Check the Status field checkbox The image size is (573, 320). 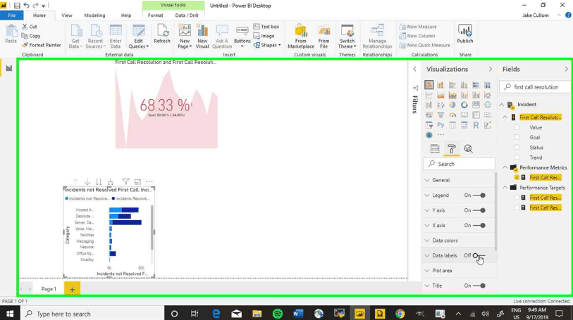[x=517, y=147]
